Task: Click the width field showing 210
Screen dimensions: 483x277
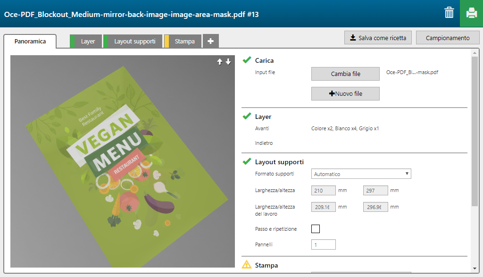Action: 324,191
